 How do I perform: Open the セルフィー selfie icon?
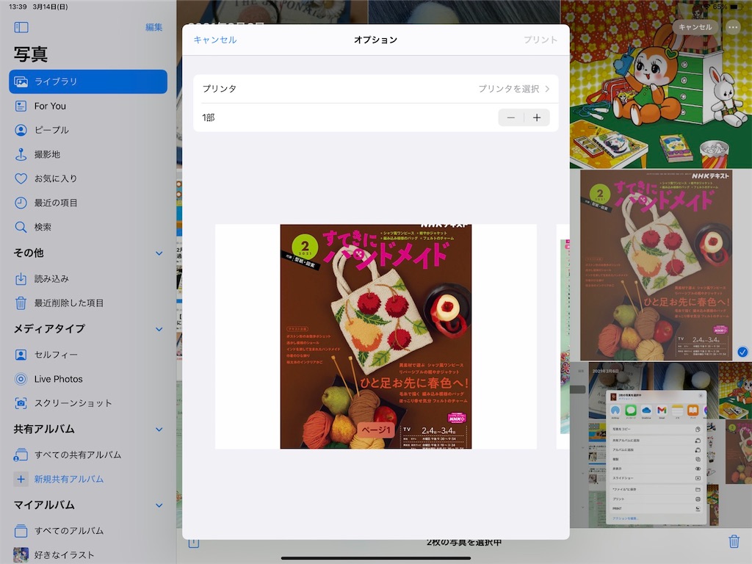pyautogui.click(x=21, y=355)
